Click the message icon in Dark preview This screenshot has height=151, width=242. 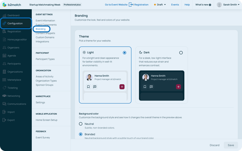(x=151, y=87)
